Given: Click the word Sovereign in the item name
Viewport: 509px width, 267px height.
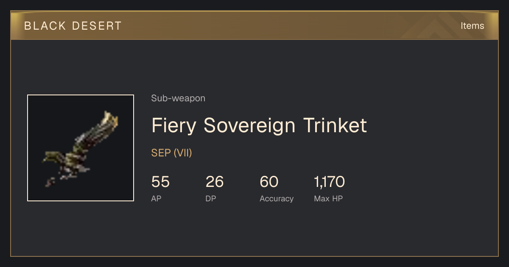Looking at the screenshot, I should [250, 125].
